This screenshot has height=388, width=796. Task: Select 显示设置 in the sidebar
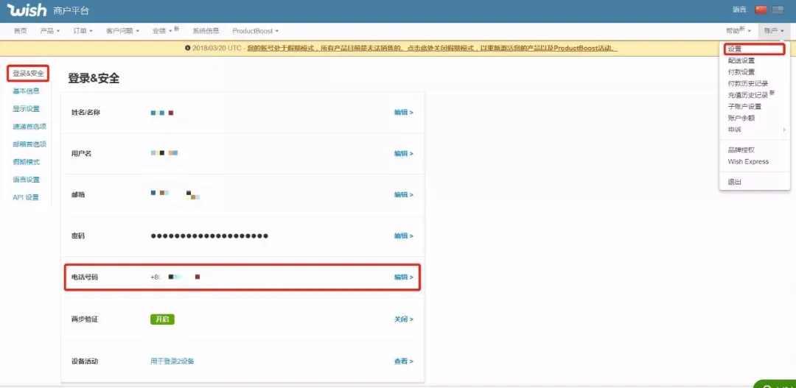tap(26, 109)
